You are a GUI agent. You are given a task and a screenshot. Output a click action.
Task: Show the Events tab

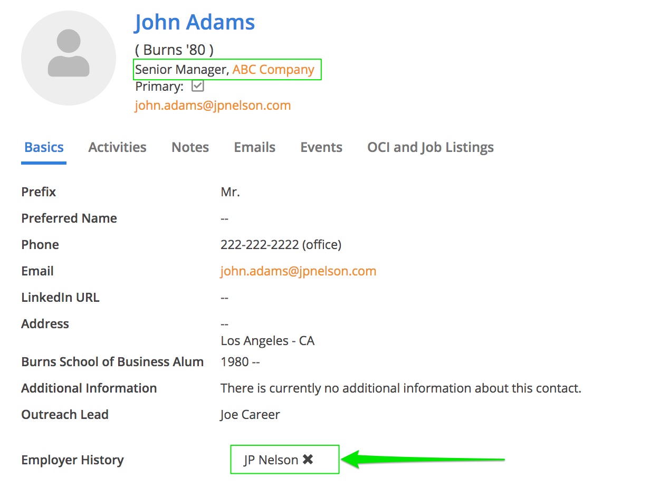321,147
